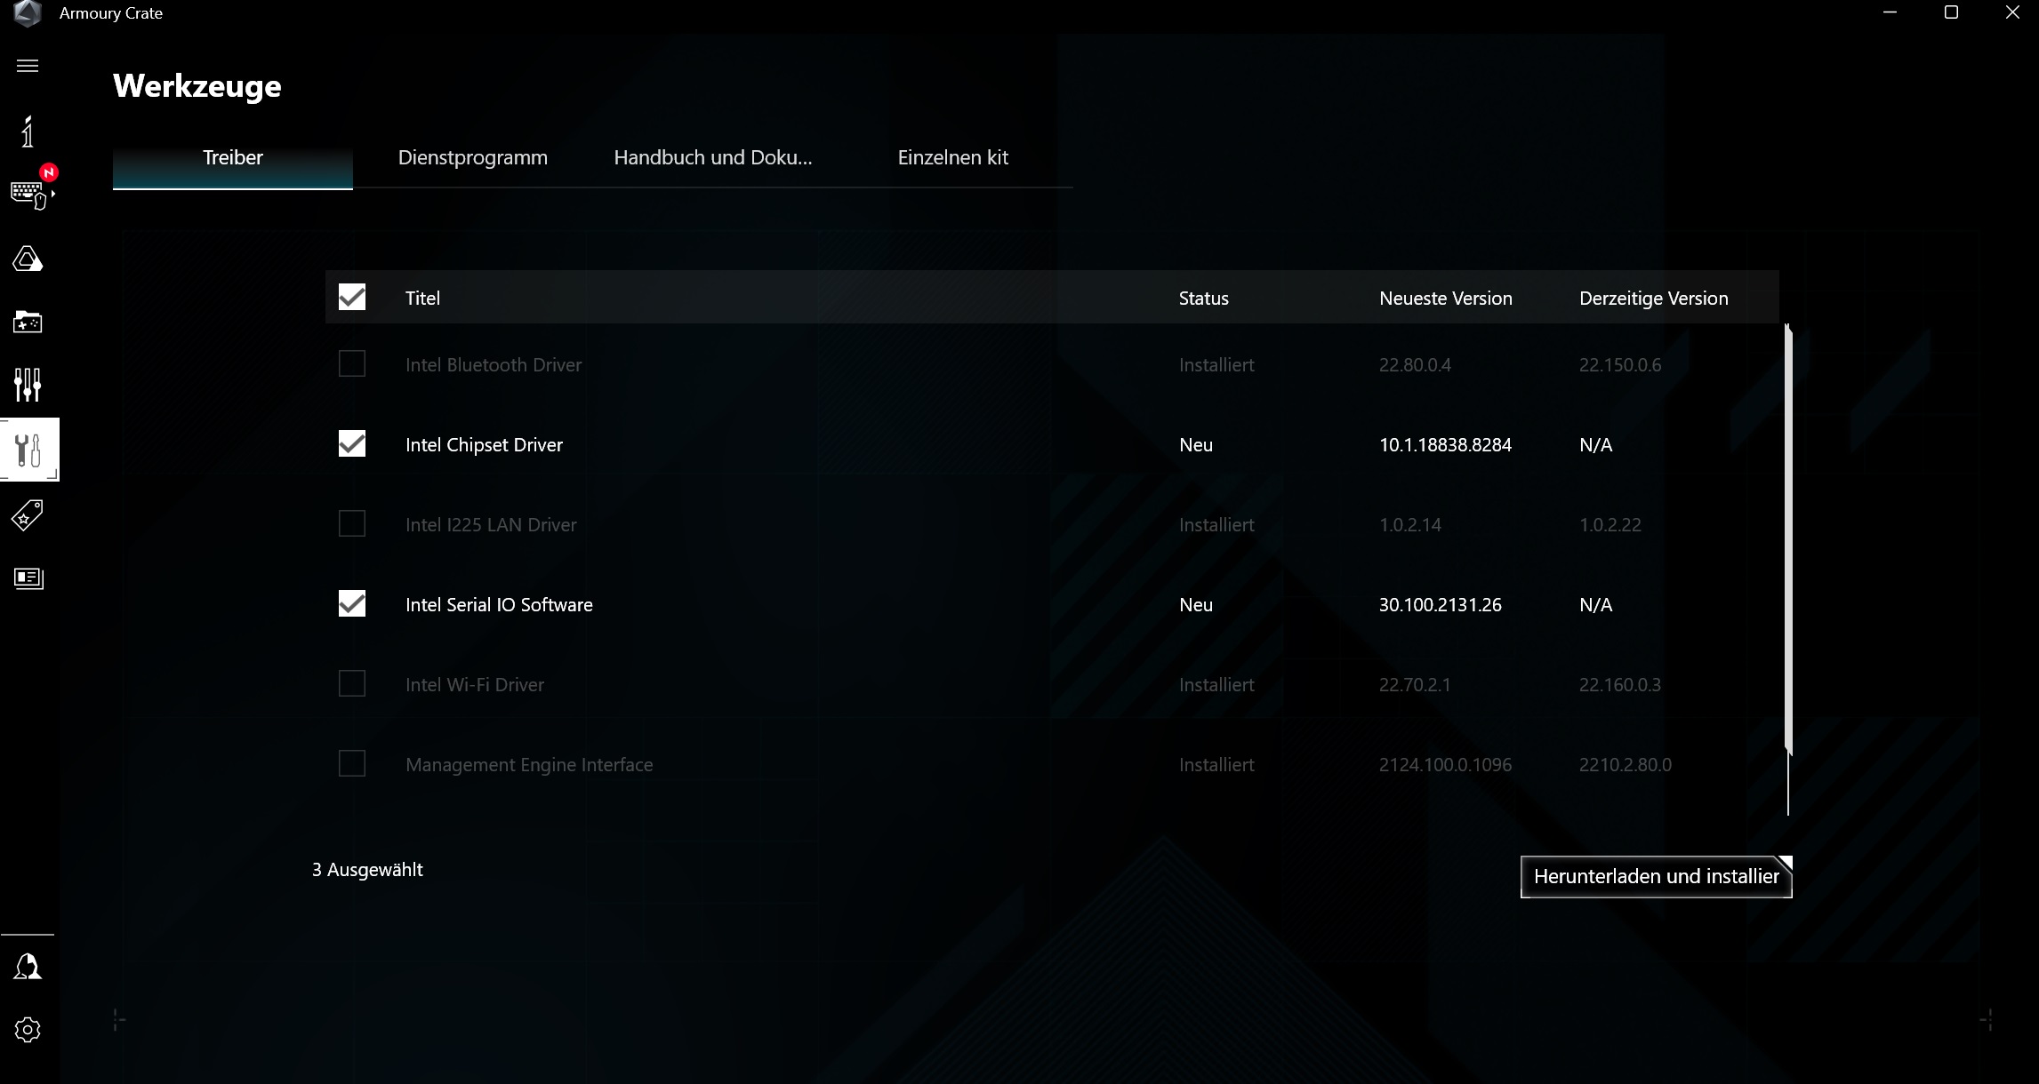Switch to Handbuch und Doku tab
The height and width of the screenshot is (1084, 2039).
coord(712,158)
